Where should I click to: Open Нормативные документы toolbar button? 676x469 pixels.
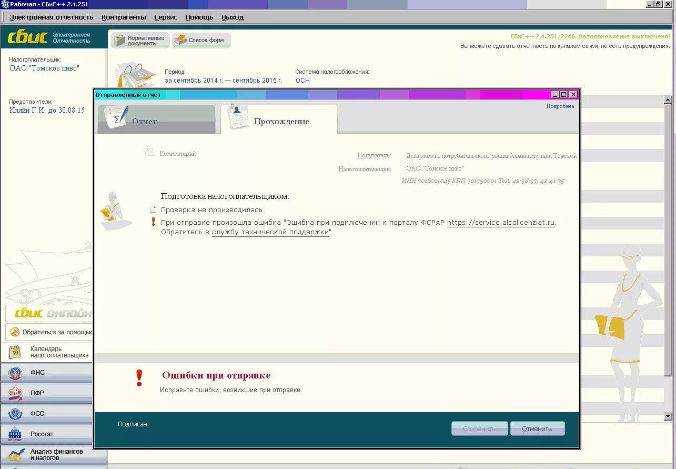click(x=140, y=41)
